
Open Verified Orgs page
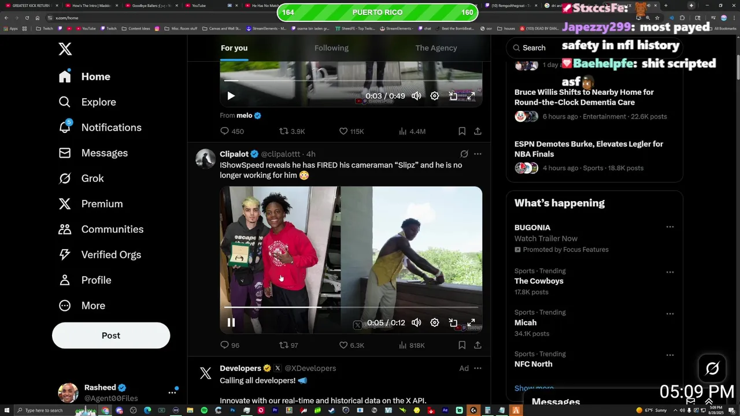click(100, 254)
